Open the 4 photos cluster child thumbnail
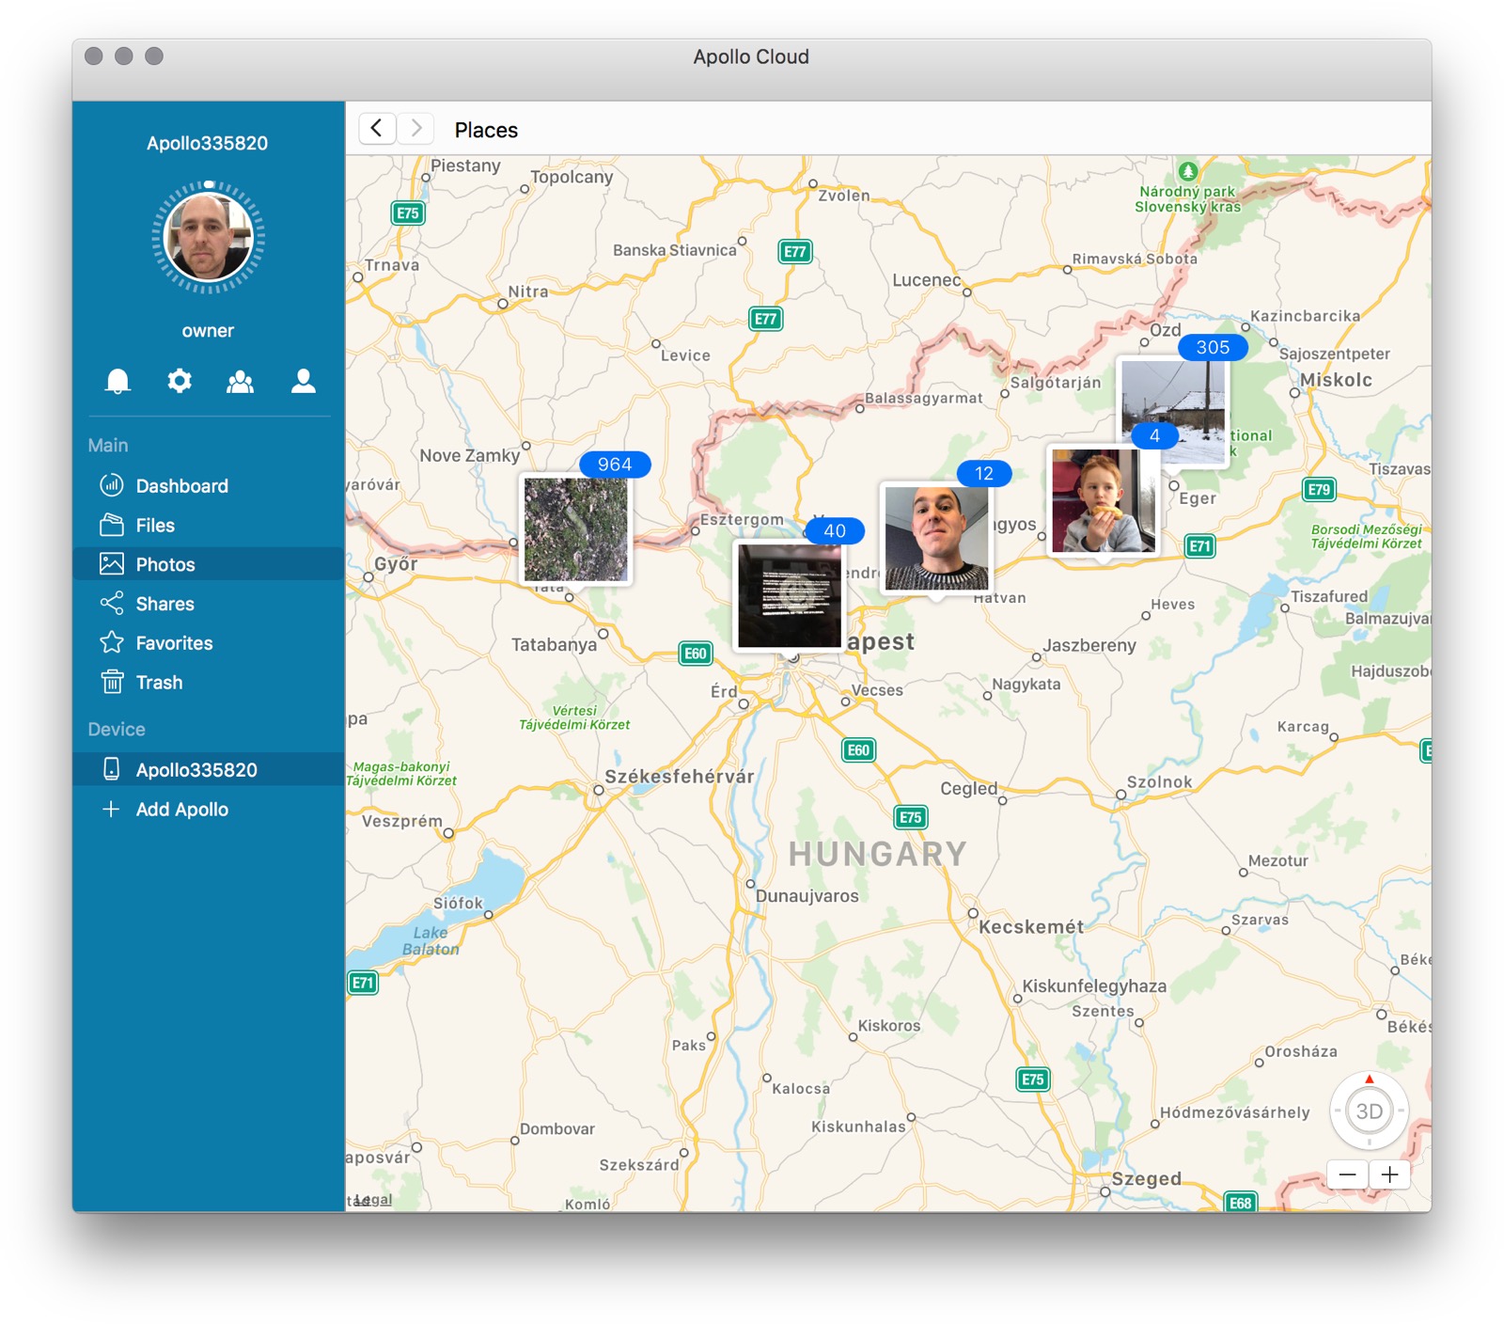The image size is (1504, 1324). coord(1103,501)
